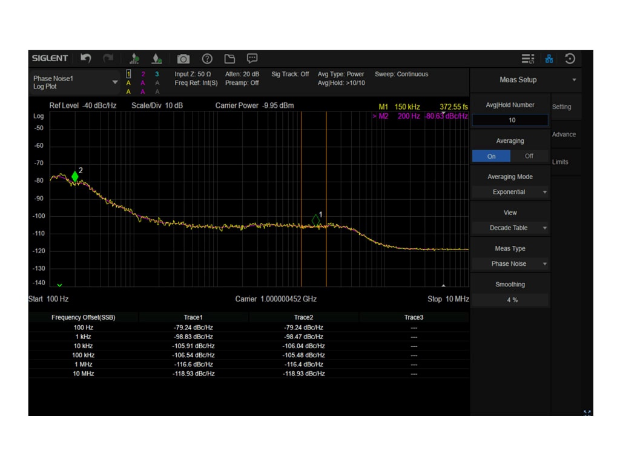Click the Carrier 1.000000452 GHz label
620x465 pixels.
click(275, 299)
